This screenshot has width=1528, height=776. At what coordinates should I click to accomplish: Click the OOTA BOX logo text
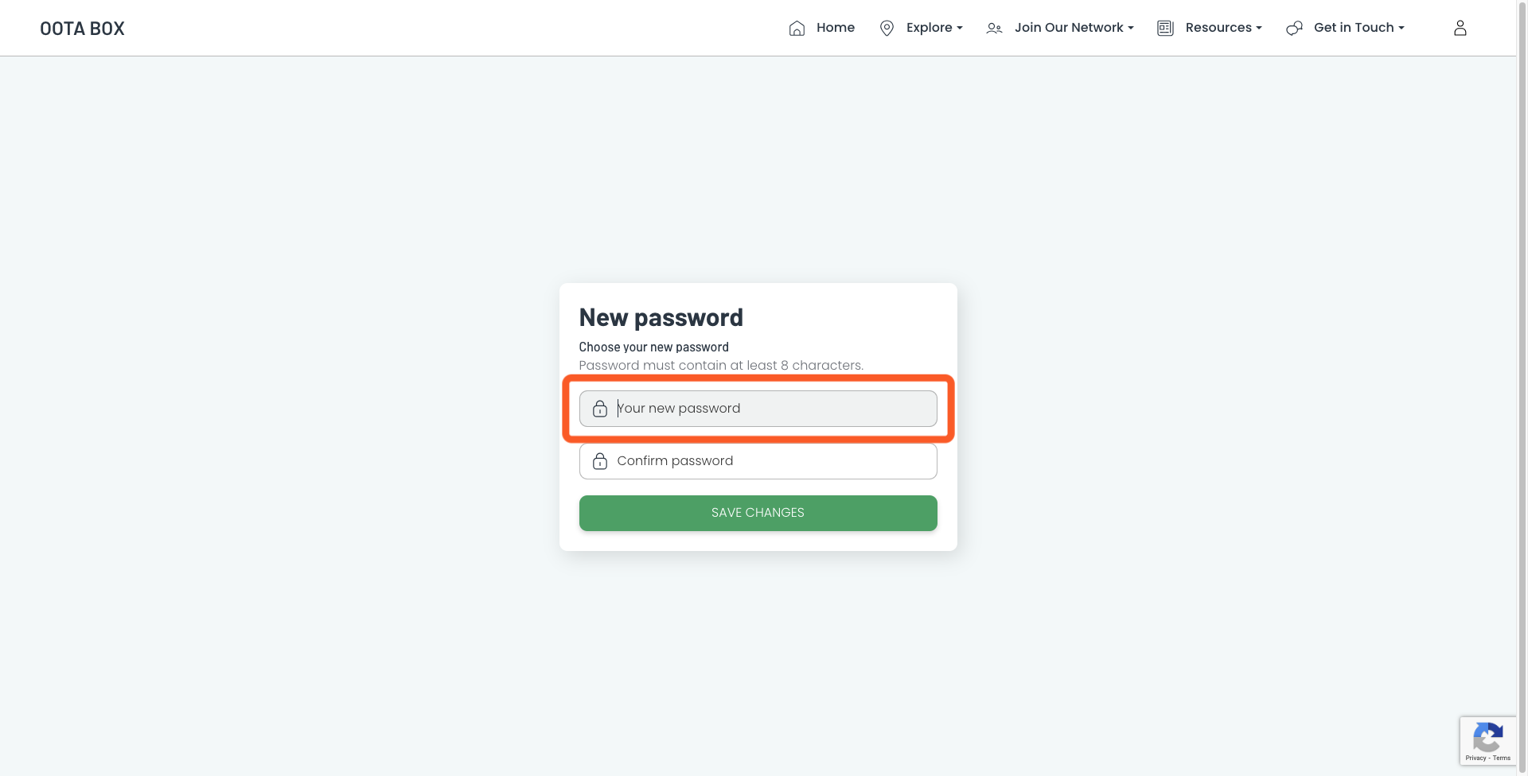(x=82, y=29)
